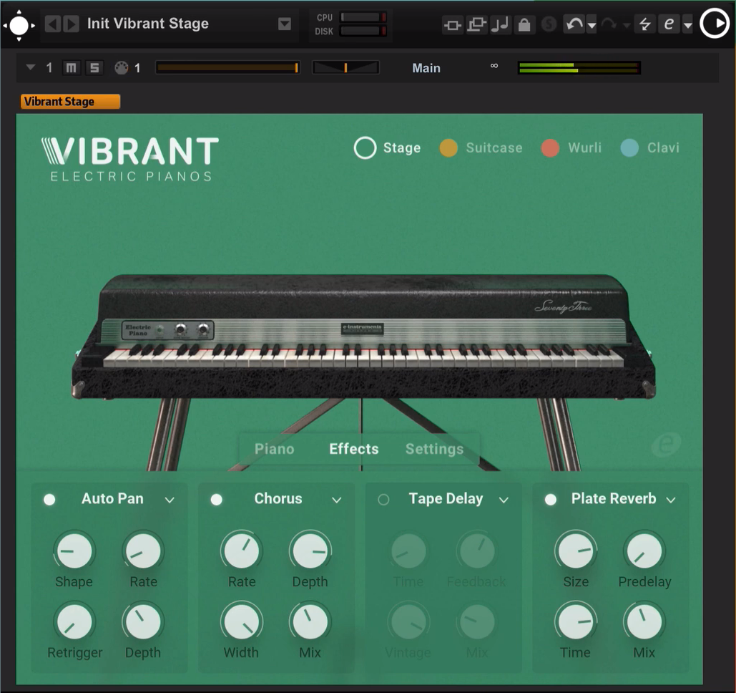Switch to the Piano tab
Screen dimensions: 736x693
point(274,449)
